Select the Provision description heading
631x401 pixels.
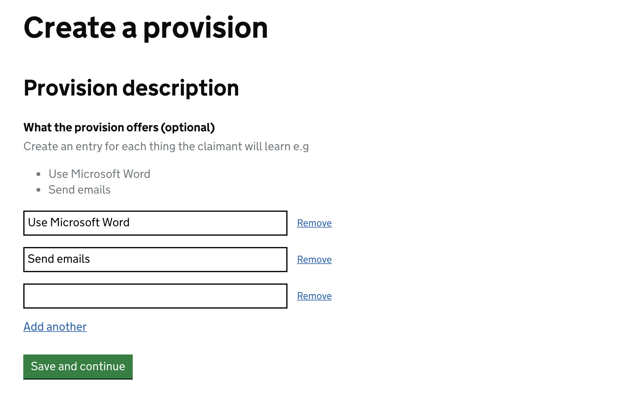tap(131, 88)
